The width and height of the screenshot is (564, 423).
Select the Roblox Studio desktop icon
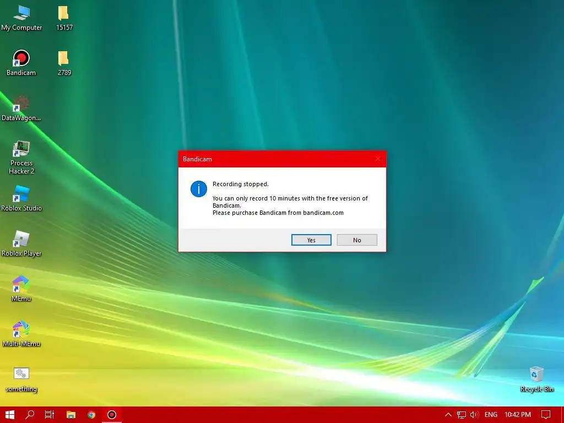coord(21,198)
